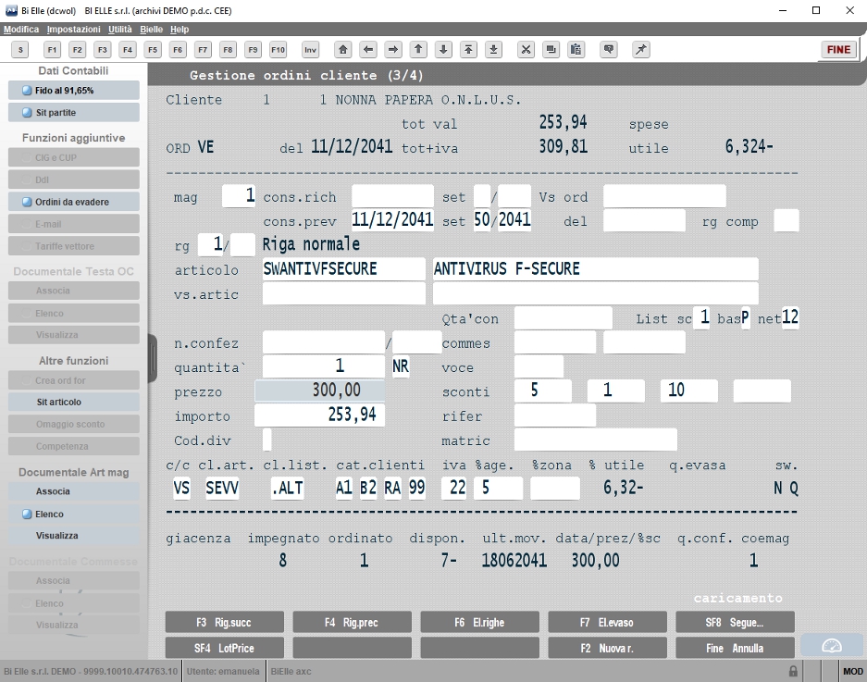Click the F5 toolbar key button

[x=153, y=50]
